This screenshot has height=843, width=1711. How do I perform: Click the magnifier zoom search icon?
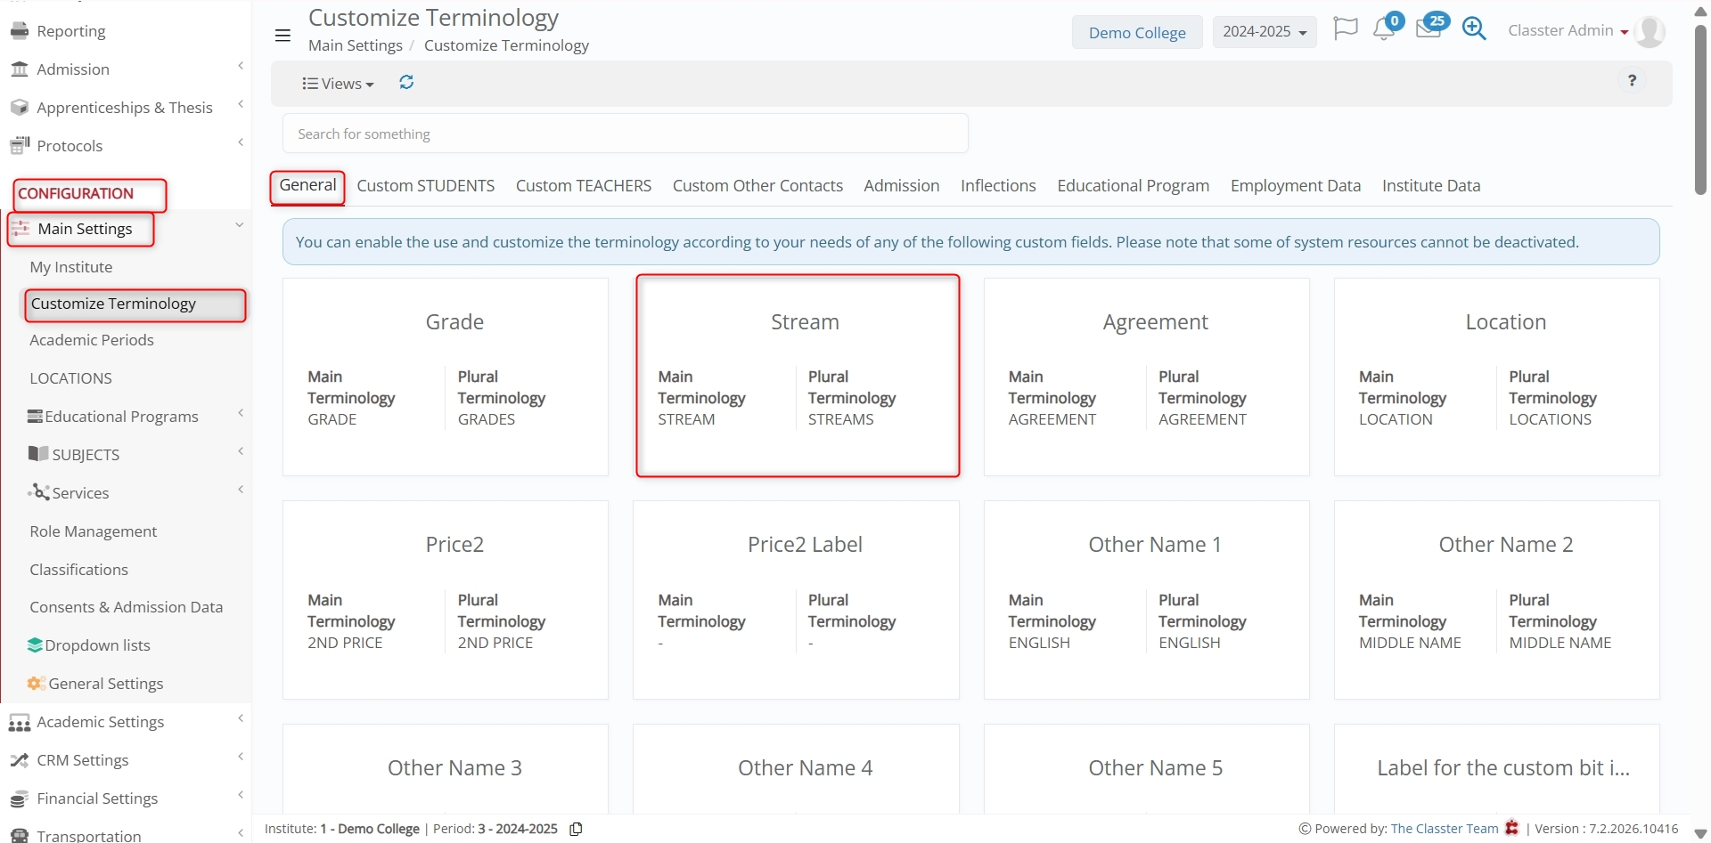pyautogui.click(x=1474, y=29)
